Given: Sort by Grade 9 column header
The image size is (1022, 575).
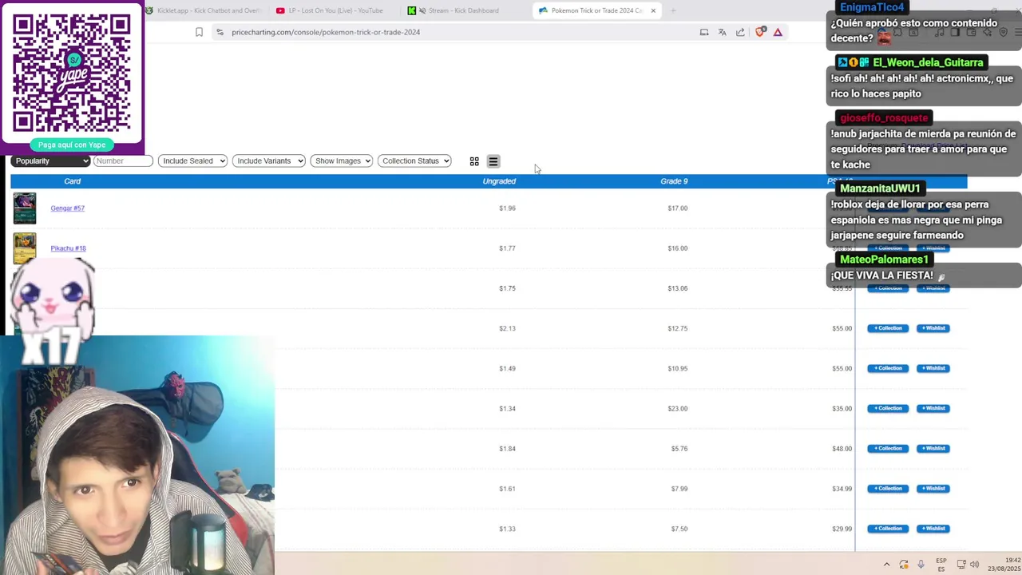Looking at the screenshot, I should click(x=674, y=181).
